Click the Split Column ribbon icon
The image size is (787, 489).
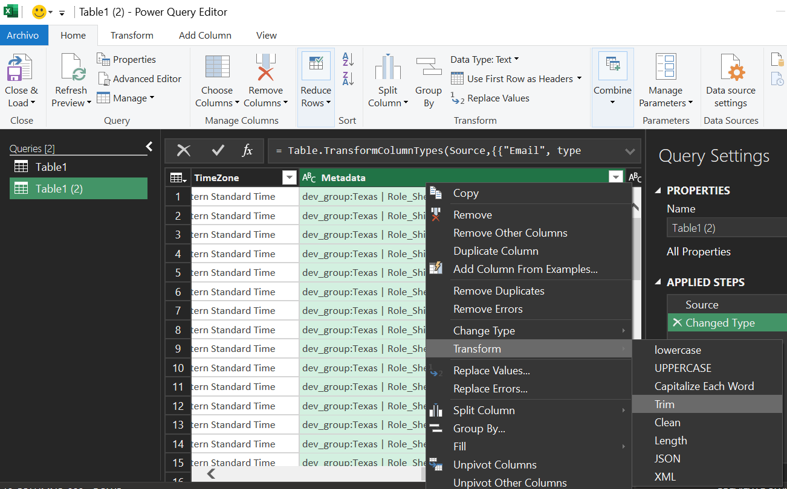click(387, 68)
